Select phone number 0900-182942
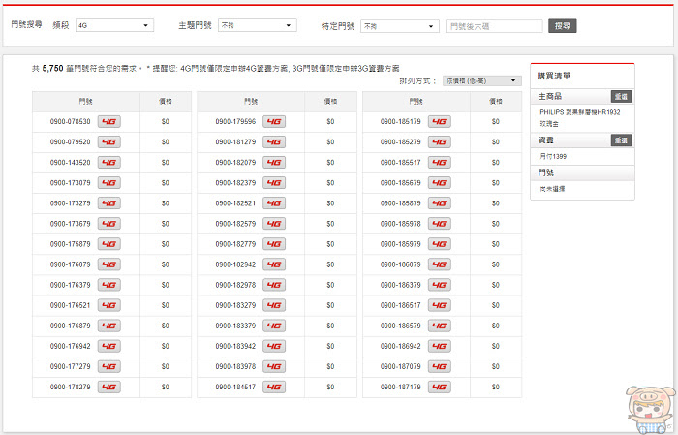The image size is (678, 435). (x=235, y=264)
